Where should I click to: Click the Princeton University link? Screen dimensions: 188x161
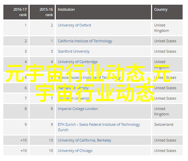tap(74, 99)
